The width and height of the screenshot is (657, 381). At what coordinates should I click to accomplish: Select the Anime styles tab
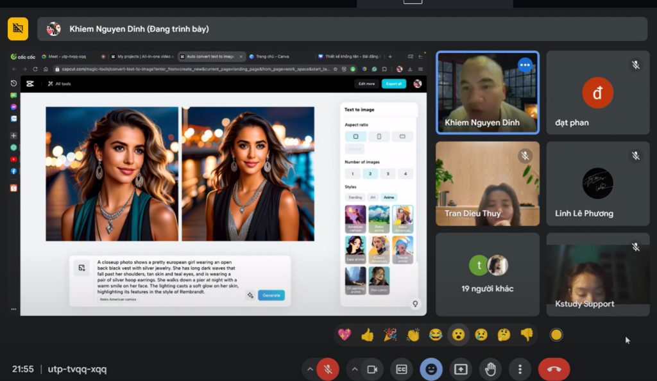click(390, 196)
